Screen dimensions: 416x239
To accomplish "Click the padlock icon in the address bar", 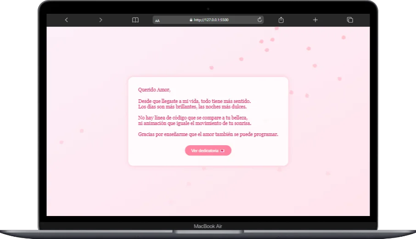I will point(191,20).
